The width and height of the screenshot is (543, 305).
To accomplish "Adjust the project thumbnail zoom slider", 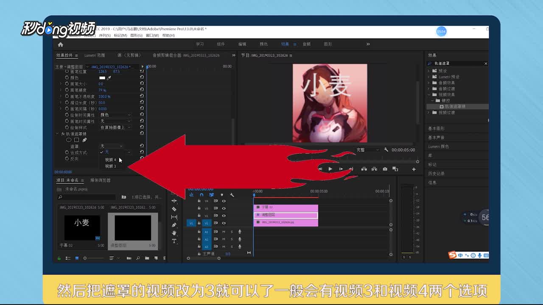I will 94,258.
